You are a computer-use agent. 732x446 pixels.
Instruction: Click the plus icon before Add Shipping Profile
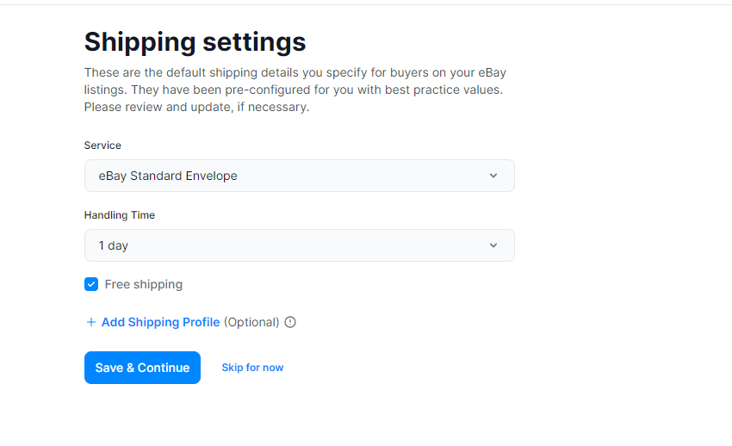click(91, 322)
